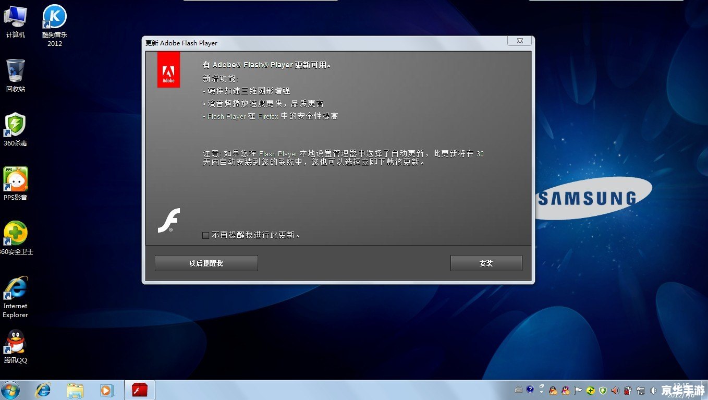
Task: Click the language bar restore button
Action: point(542,386)
